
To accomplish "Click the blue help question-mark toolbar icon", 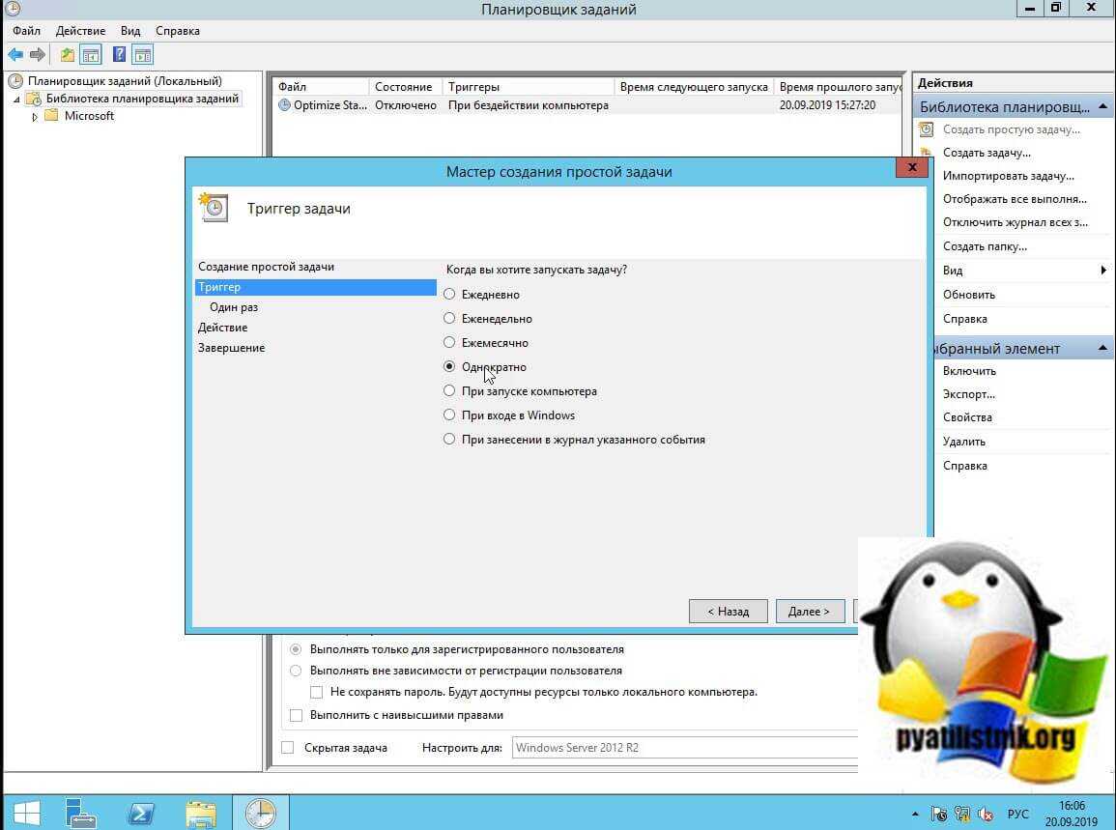I will 119,55.
